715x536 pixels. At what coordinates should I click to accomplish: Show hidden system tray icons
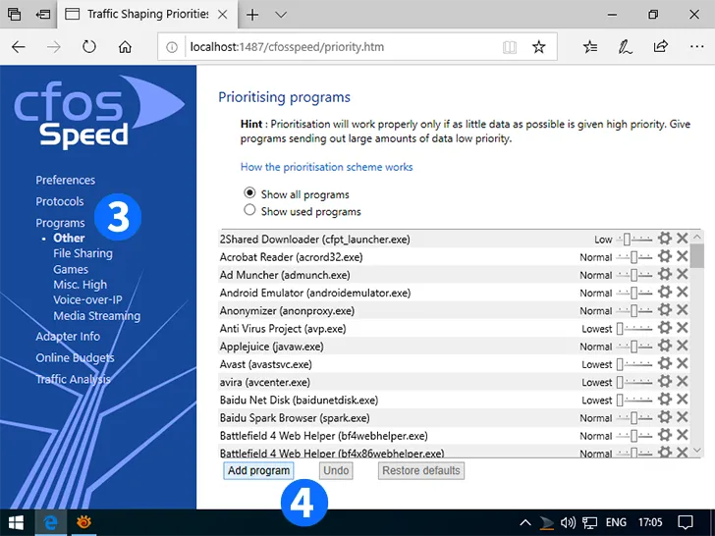[524, 522]
